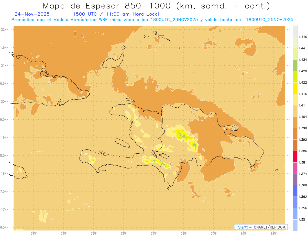
Task: Click the longitude label 68W
Action: click(273, 234)
